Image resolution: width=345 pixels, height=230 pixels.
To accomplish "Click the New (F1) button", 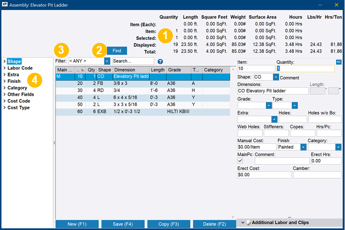I will (x=77, y=224).
